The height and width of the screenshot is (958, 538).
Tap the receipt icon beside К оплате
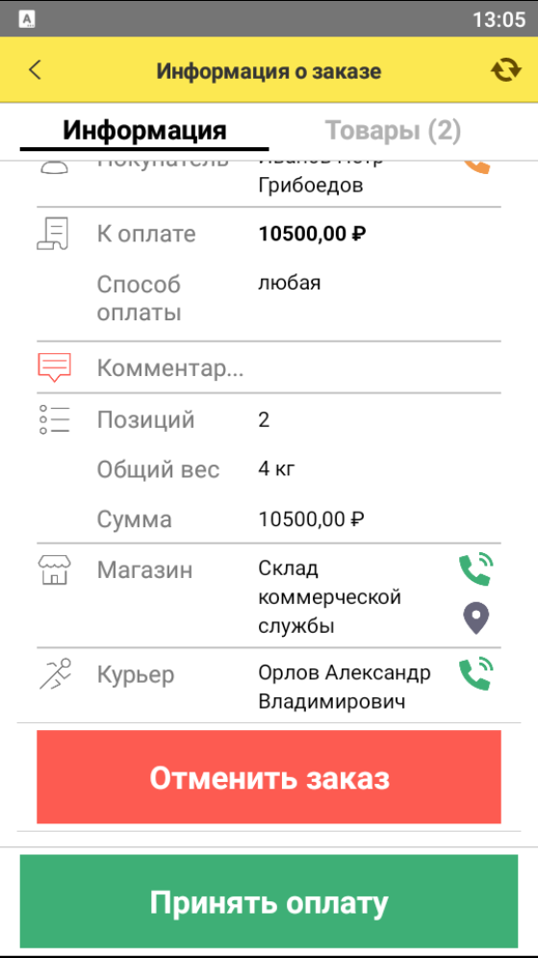(53, 234)
